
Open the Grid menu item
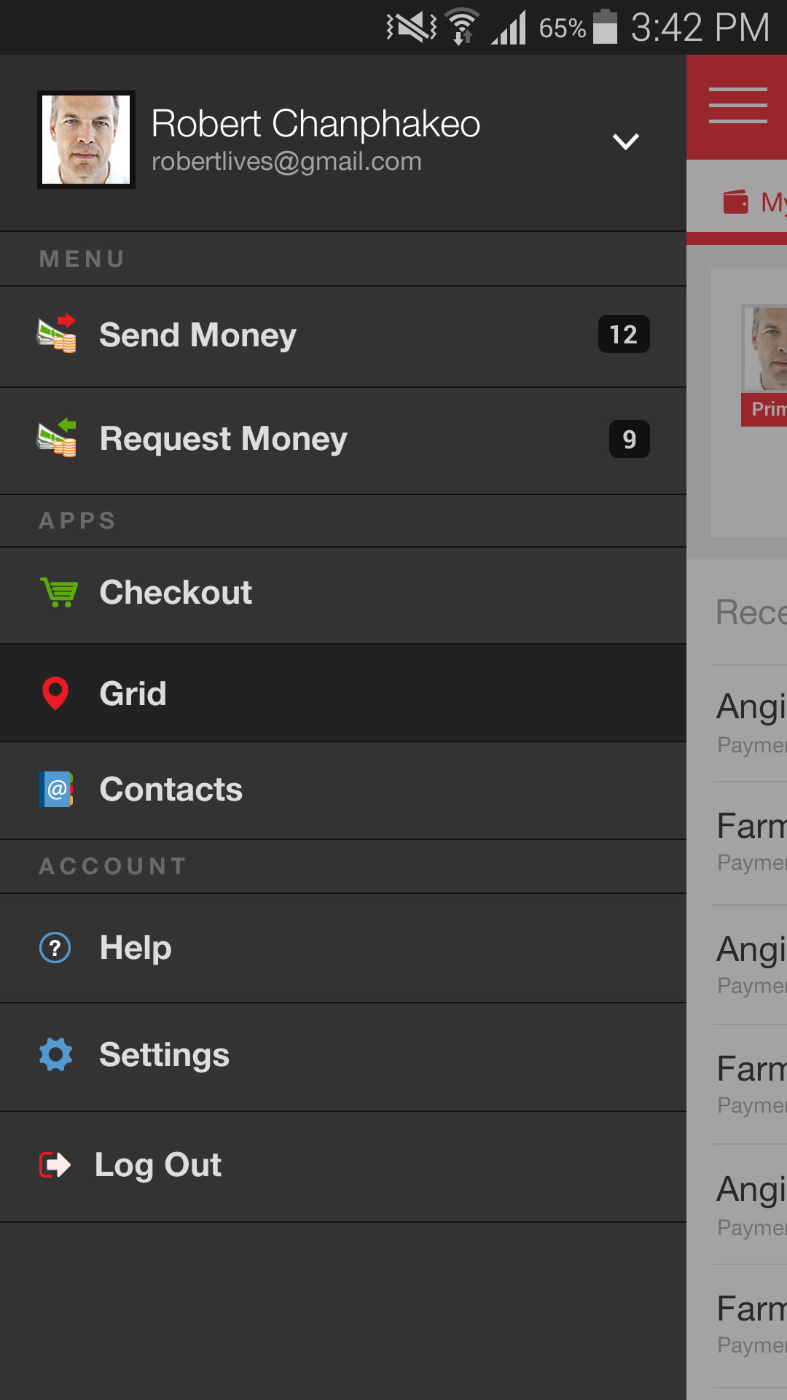point(133,693)
